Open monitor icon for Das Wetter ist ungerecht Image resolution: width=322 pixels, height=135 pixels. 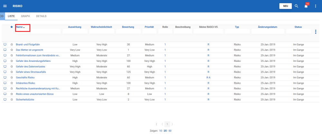(5, 50)
